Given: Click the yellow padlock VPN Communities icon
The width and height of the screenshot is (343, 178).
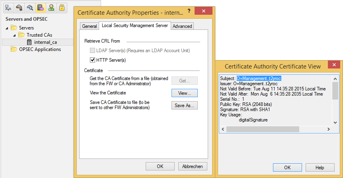Looking at the screenshot, I should pyautogui.click(x=62, y=7).
